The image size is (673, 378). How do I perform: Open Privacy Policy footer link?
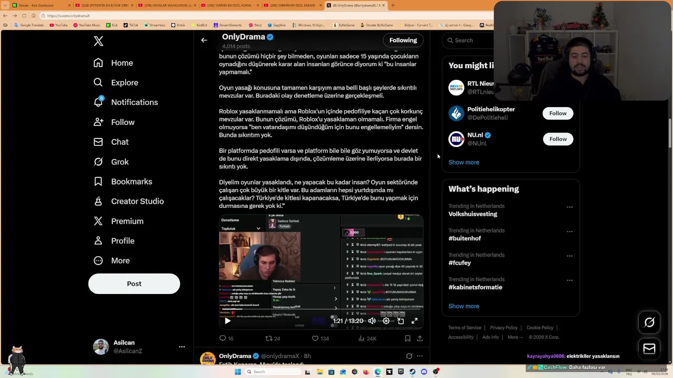[504, 328]
